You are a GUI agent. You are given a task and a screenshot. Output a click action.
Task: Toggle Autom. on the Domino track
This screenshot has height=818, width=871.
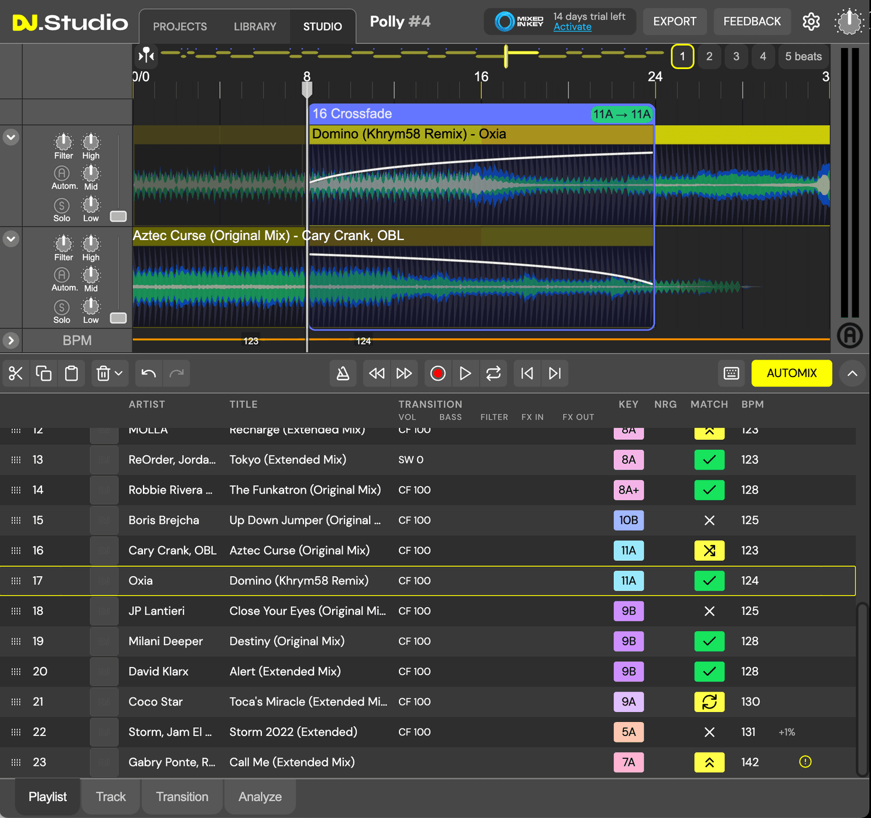tap(62, 173)
